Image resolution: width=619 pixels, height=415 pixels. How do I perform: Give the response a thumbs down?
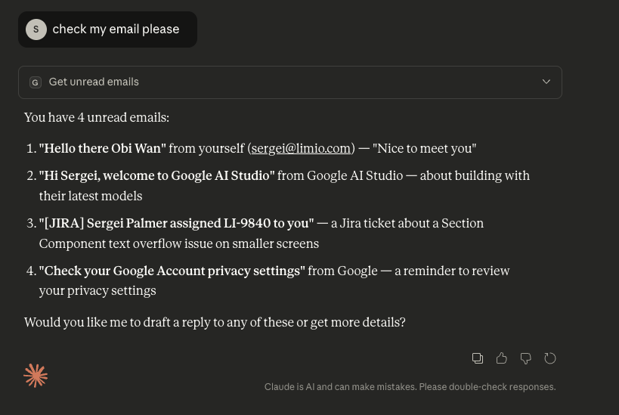[x=525, y=358]
